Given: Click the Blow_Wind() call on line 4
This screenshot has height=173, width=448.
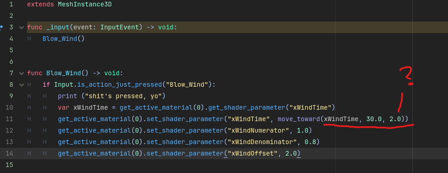Looking at the screenshot, I should pos(63,39).
